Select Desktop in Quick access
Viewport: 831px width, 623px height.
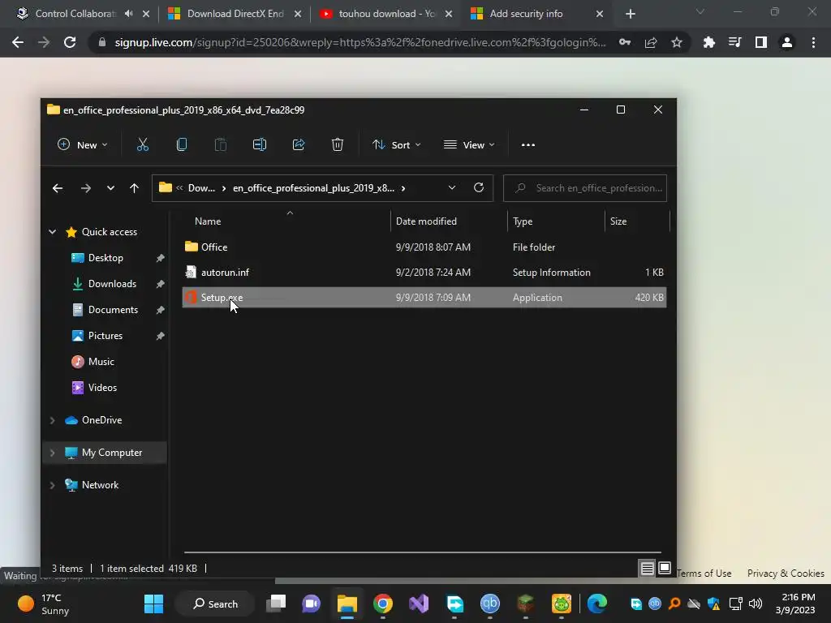coord(105,257)
